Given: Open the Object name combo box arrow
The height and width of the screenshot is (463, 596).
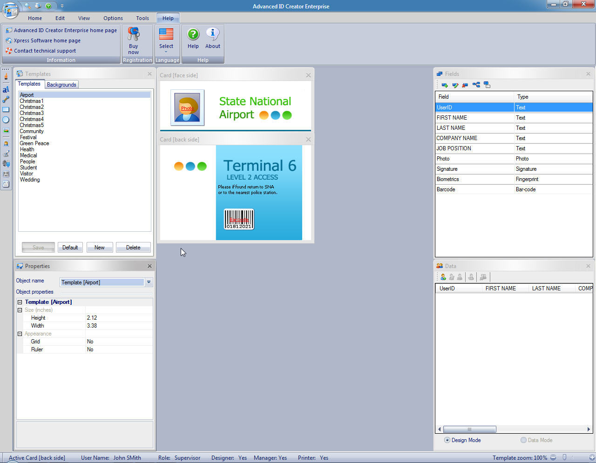Looking at the screenshot, I should pyautogui.click(x=149, y=282).
